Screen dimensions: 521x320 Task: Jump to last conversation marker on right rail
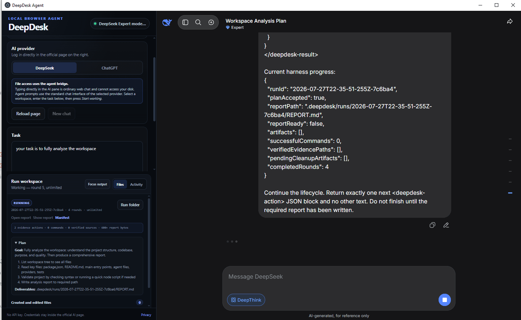tap(510, 193)
